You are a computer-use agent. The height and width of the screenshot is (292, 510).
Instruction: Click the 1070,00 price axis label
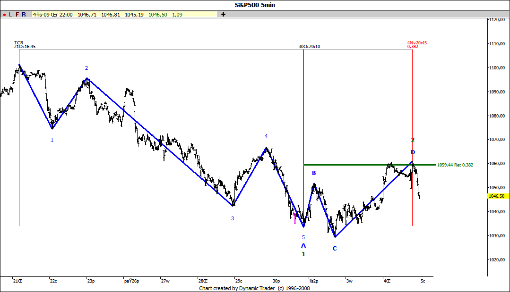[x=497, y=140]
